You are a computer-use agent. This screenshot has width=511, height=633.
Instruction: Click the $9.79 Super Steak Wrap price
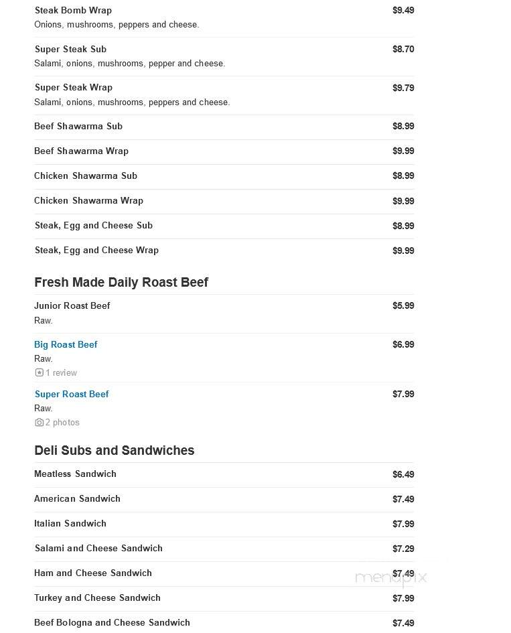[x=403, y=88]
